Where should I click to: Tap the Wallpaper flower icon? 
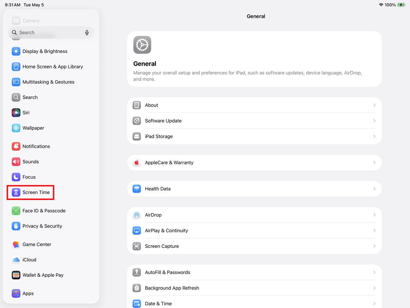(16, 128)
